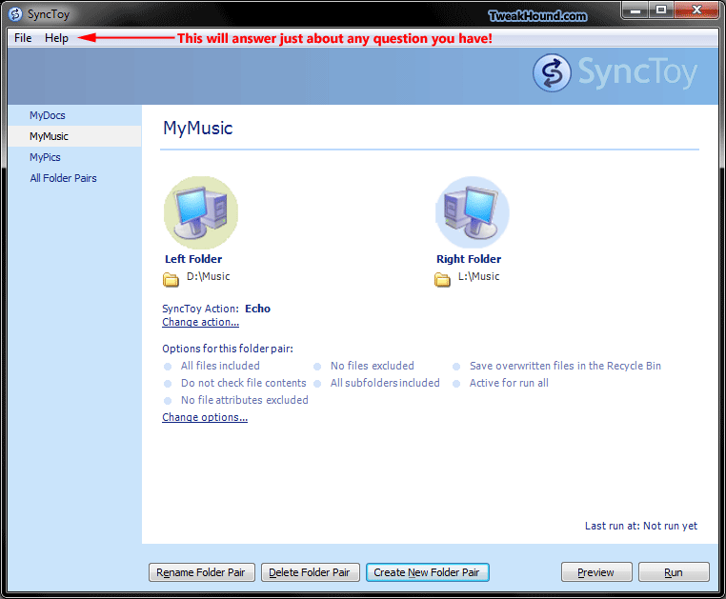
Task: Click the 'Active for run all' option
Action: pos(509,383)
